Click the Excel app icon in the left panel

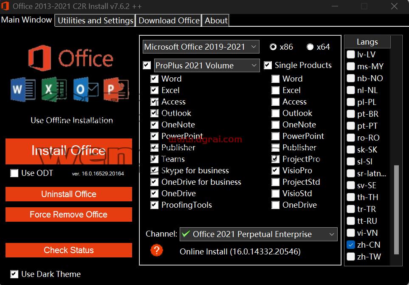pyautogui.click(x=54, y=90)
